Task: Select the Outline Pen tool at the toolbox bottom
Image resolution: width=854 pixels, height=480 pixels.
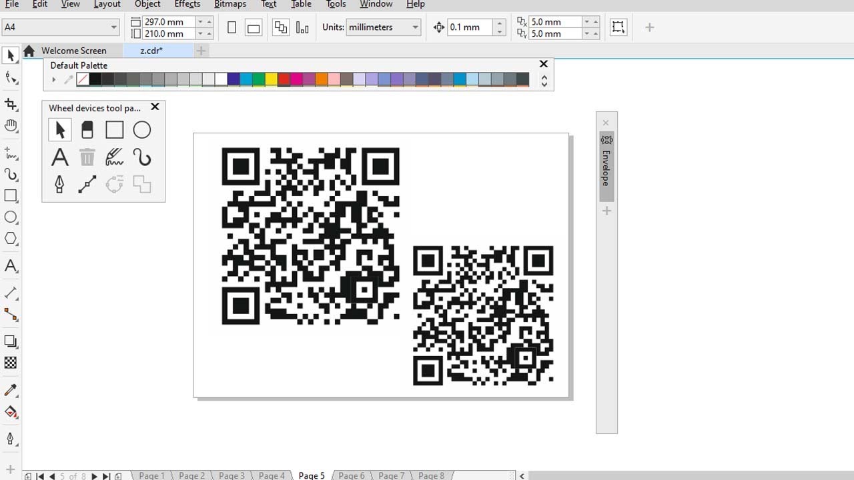Action: click(x=11, y=439)
